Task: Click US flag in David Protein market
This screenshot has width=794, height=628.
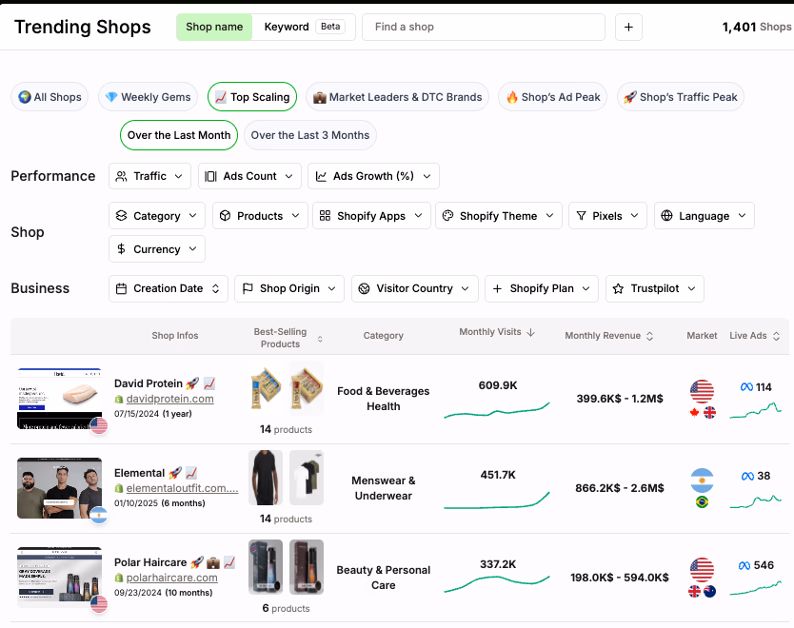Action: (702, 392)
